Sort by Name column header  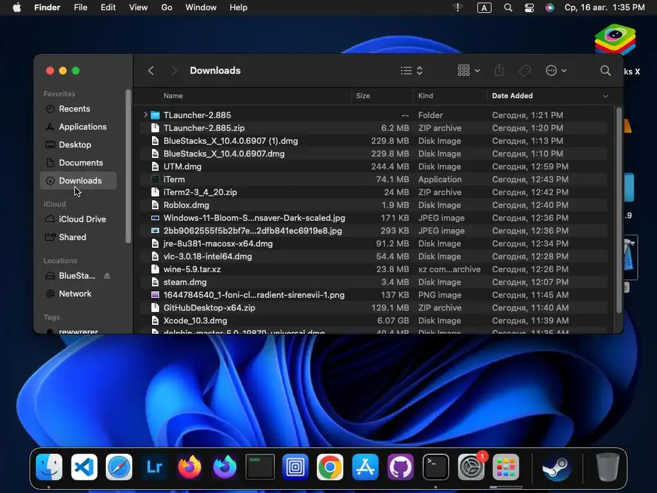tap(173, 96)
